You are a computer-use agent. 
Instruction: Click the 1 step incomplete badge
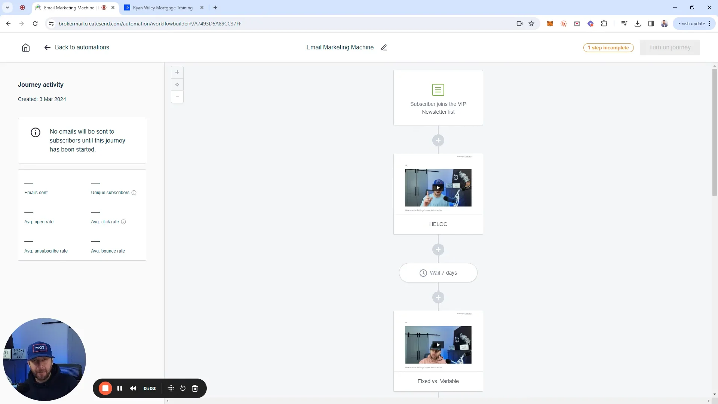point(608,48)
